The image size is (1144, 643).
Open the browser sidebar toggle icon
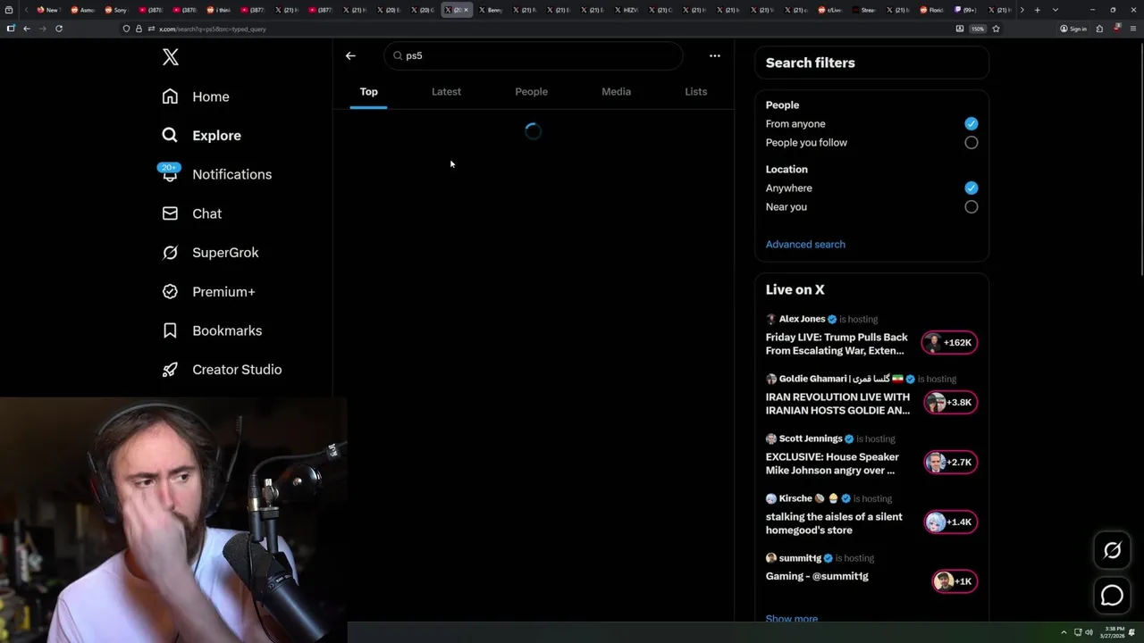(x=11, y=29)
